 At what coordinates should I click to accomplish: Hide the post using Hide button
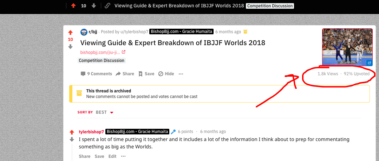(x=166, y=74)
